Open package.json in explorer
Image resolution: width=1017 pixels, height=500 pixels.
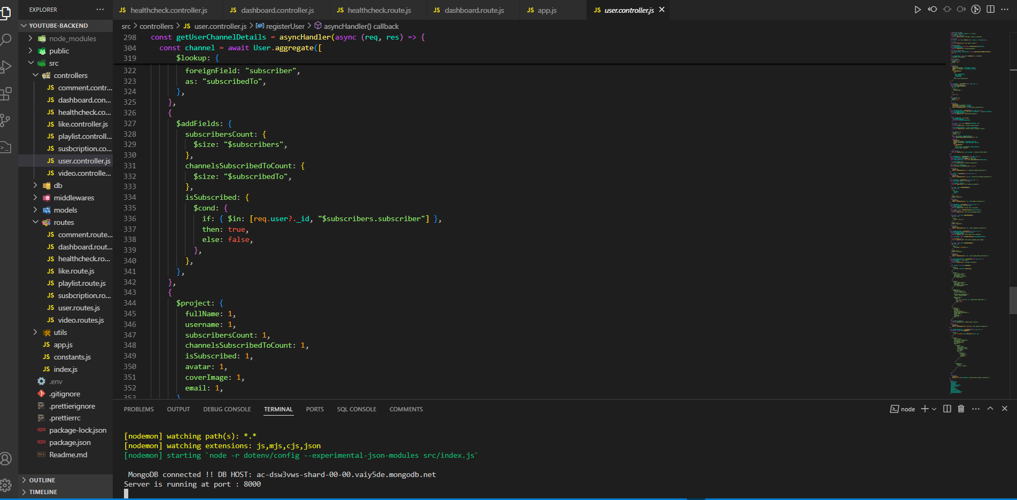point(65,442)
